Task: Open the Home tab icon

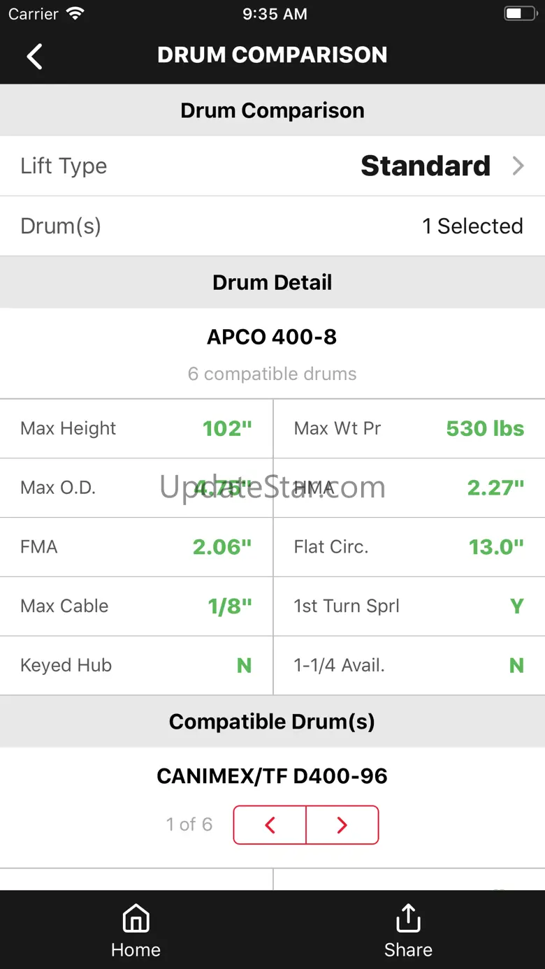Action: (136, 919)
